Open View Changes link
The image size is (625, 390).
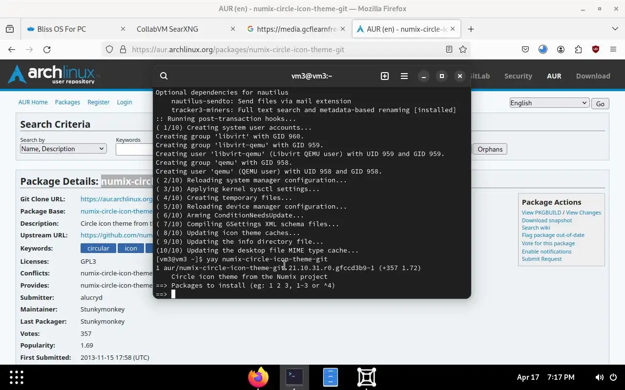click(x=583, y=213)
